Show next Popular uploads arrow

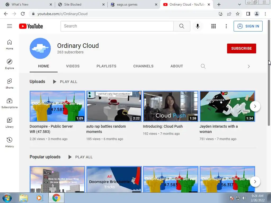click(255, 182)
